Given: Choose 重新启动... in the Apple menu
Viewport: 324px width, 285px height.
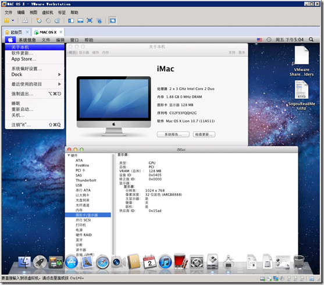Looking at the screenshot, I should click(35, 109).
